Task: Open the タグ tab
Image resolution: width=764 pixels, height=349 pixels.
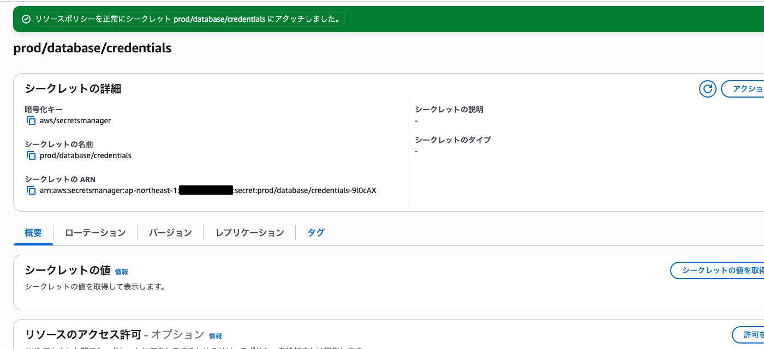Action: 315,233
